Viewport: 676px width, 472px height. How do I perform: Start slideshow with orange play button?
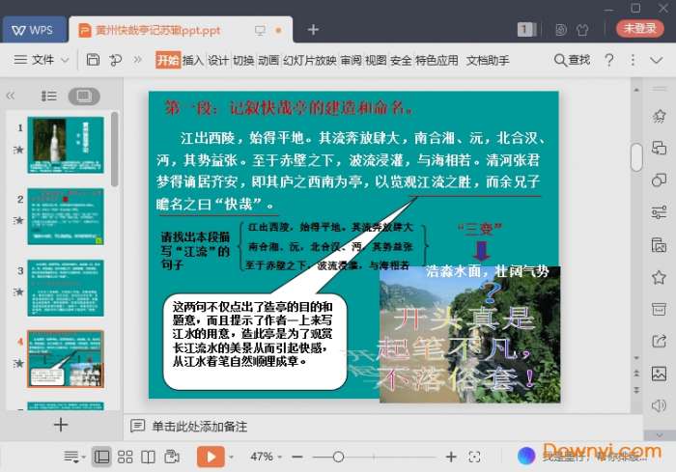[x=211, y=457]
